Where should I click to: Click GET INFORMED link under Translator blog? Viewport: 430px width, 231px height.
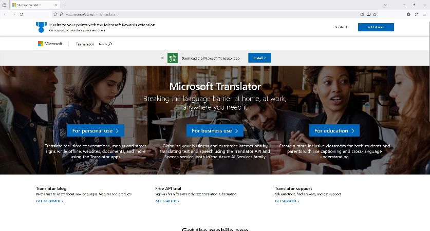pos(50,201)
